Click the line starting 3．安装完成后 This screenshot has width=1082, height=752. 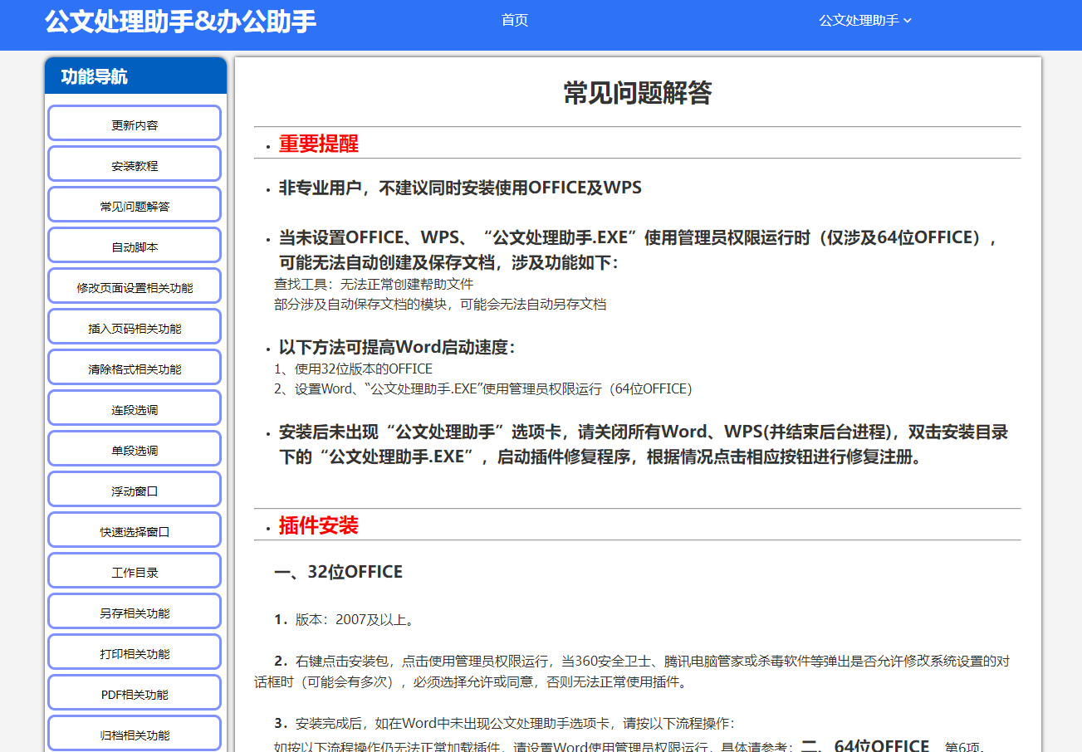pos(504,723)
